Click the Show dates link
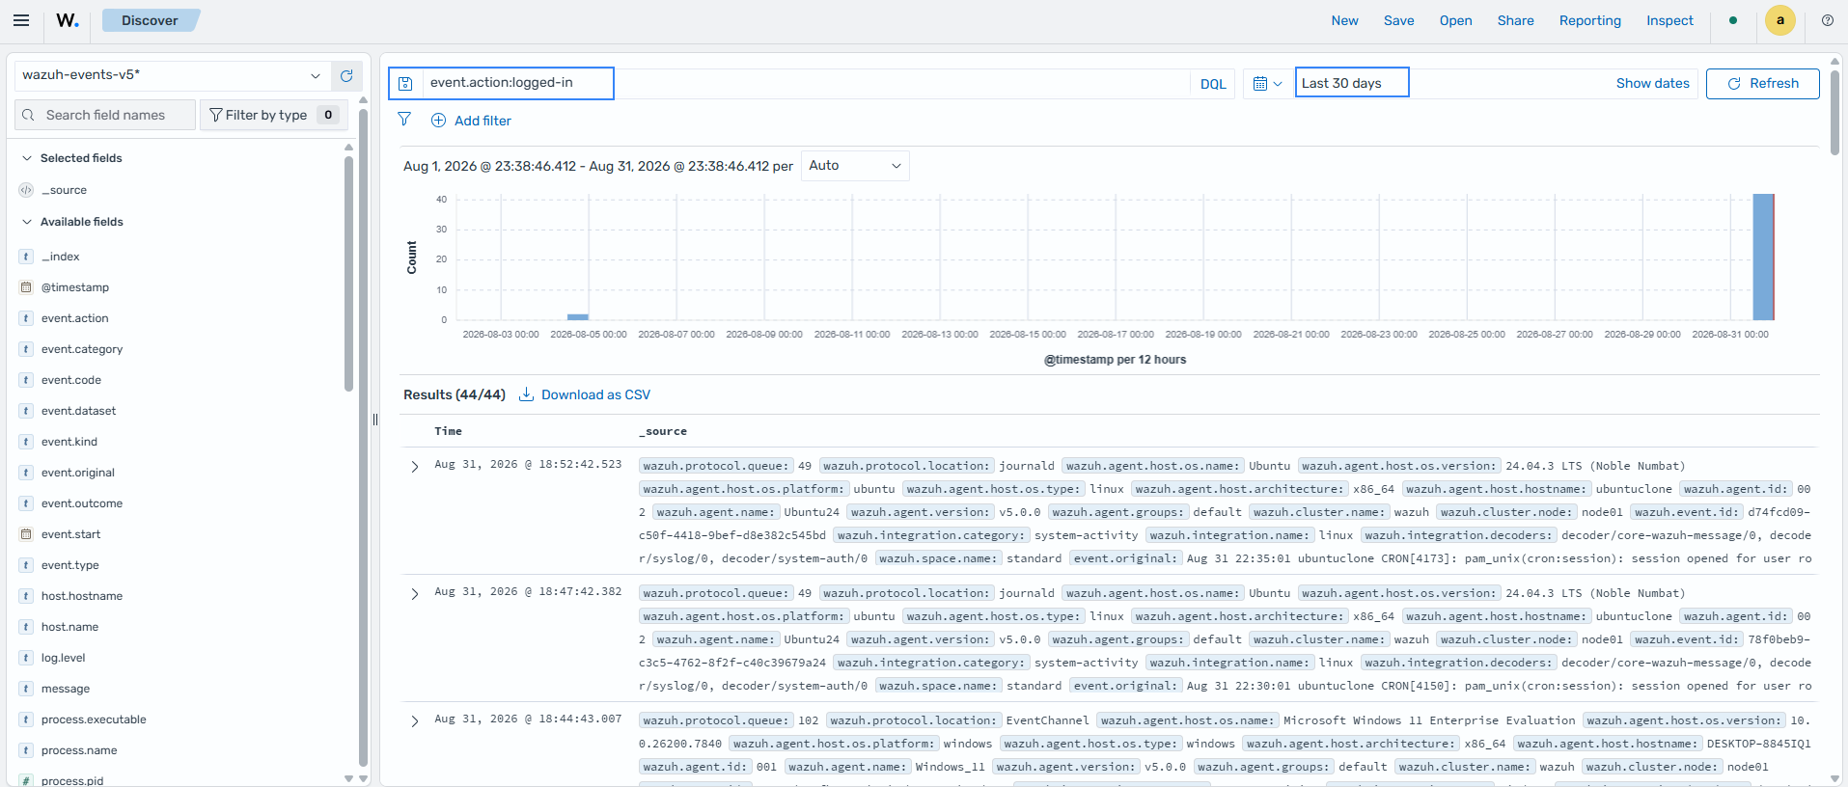The width and height of the screenshot is (1848, 787). click(x=1652, y=84)
